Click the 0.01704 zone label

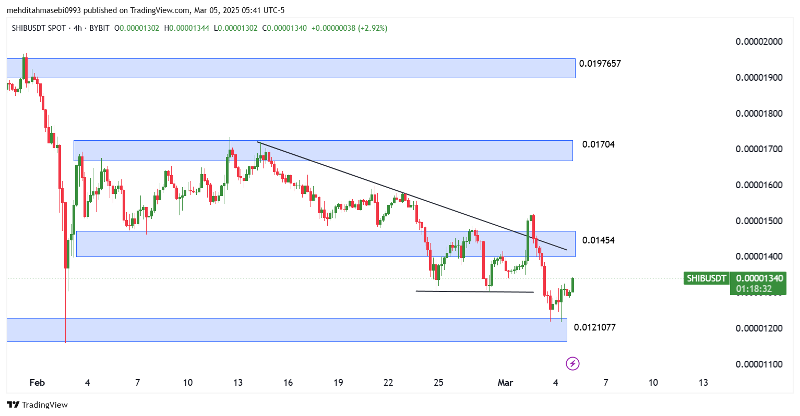tap(599, 144)
